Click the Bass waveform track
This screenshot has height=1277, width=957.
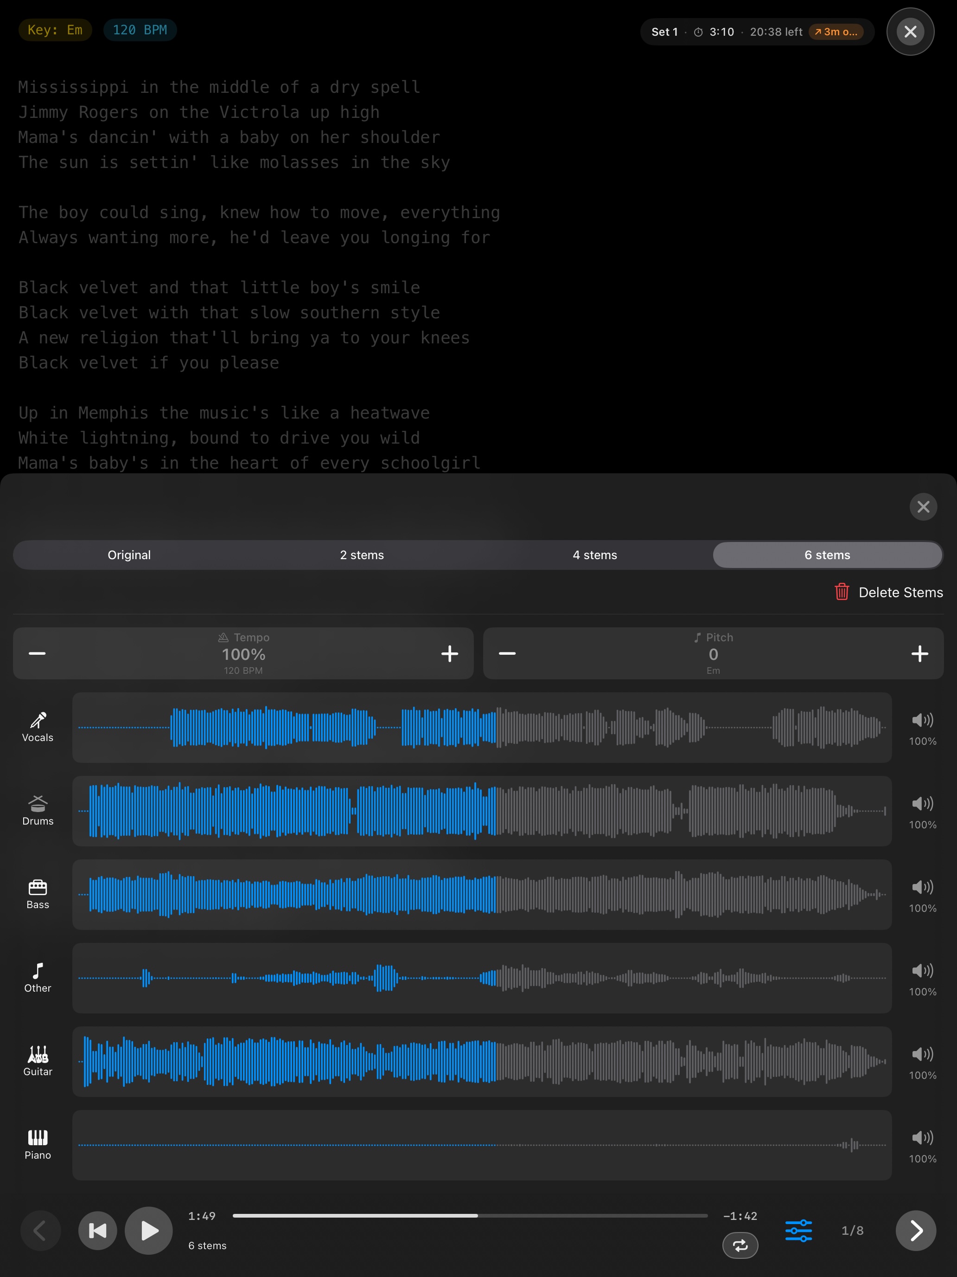tap(482, 894)
